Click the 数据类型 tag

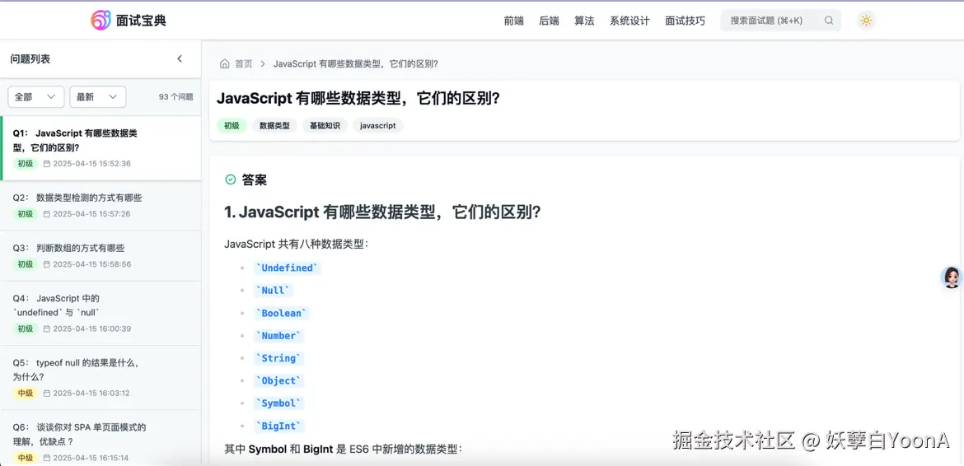(x=274, y=126)
